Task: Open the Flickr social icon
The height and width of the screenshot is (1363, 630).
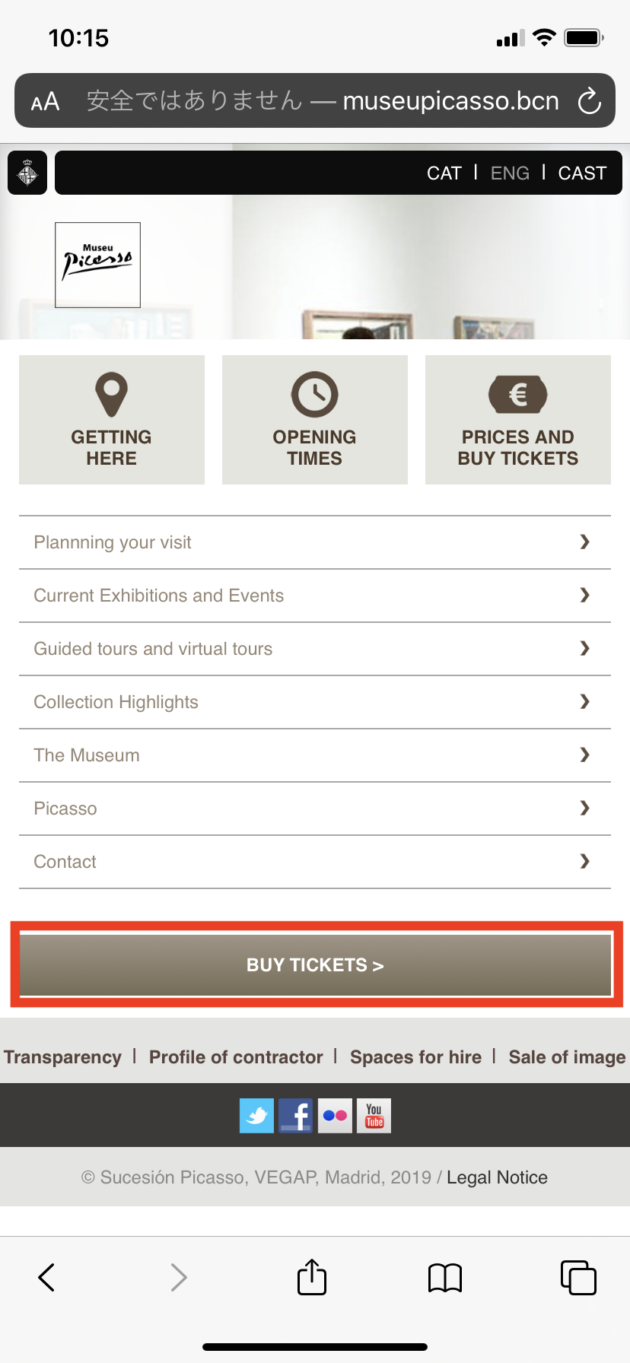Action: (335, 1116)
